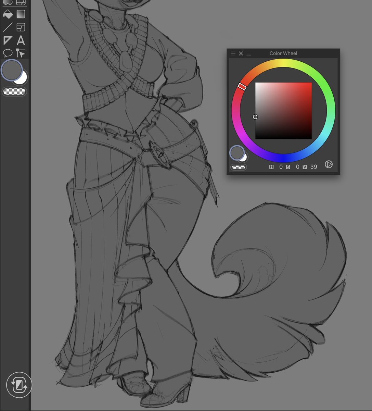Tap the circular rotate button at toolbar bottom
The width and height of the screenshot is (372, 411).
pos(19,385)
